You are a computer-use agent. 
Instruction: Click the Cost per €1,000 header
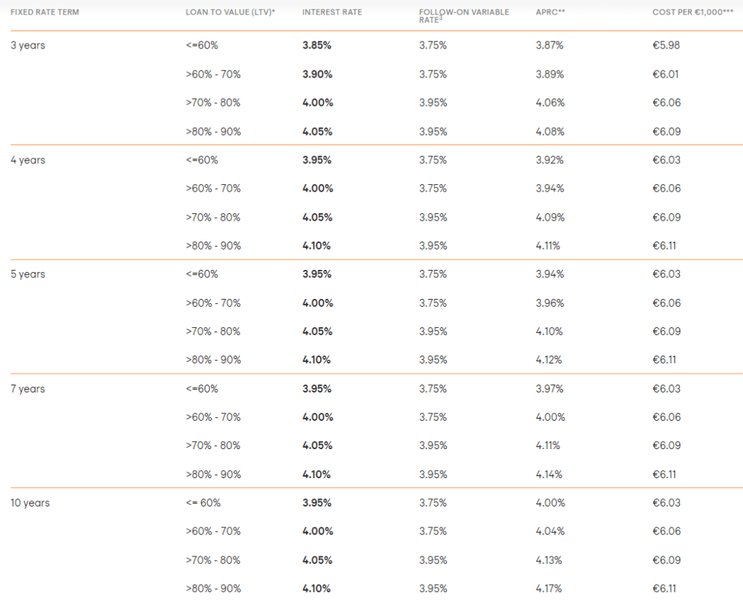[x=692, y=12]
